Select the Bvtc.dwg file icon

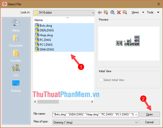point(37,25)
